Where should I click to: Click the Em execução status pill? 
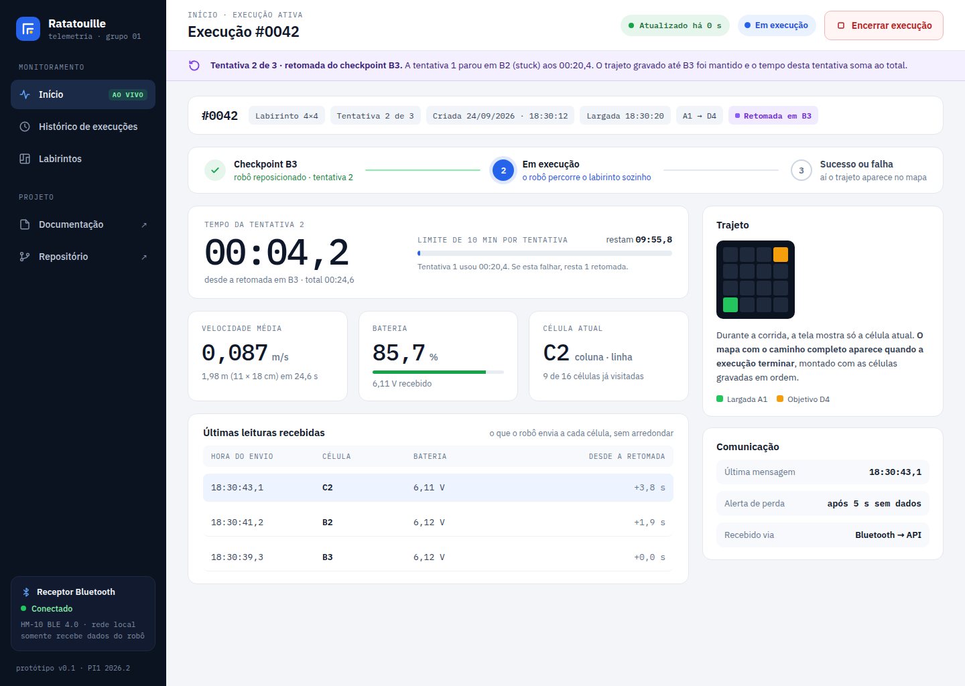pyautogui.click(x=777, y=25)
